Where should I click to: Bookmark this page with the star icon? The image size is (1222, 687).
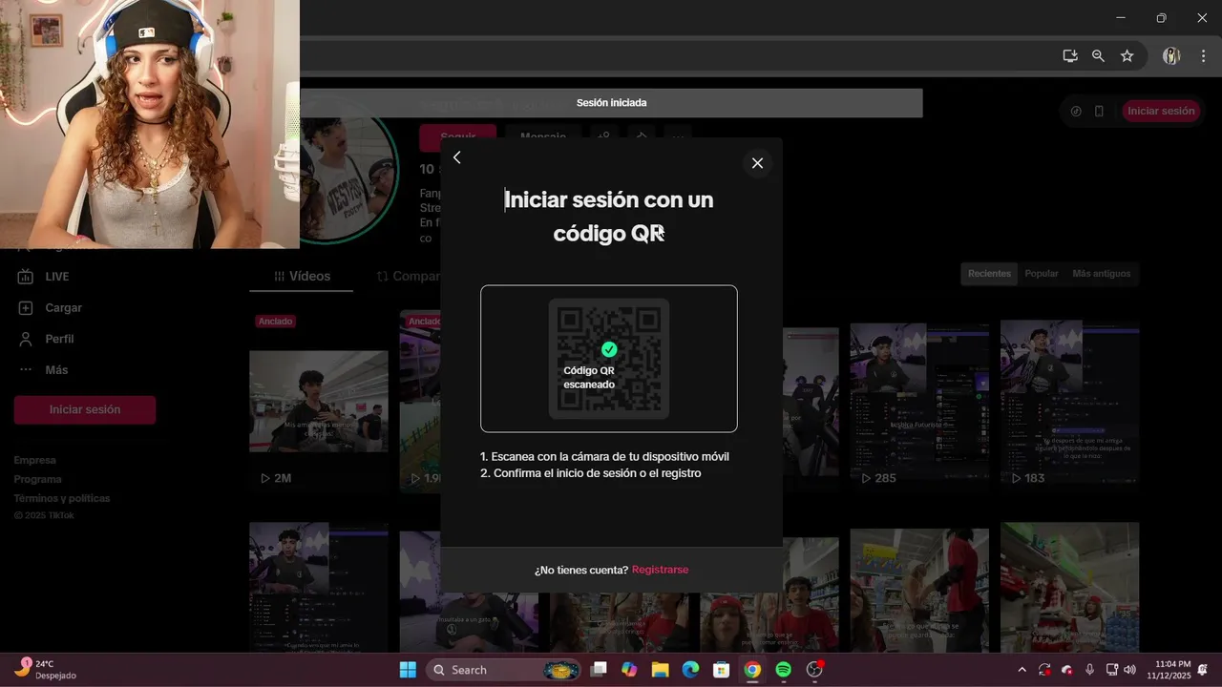coord(1127,56)
